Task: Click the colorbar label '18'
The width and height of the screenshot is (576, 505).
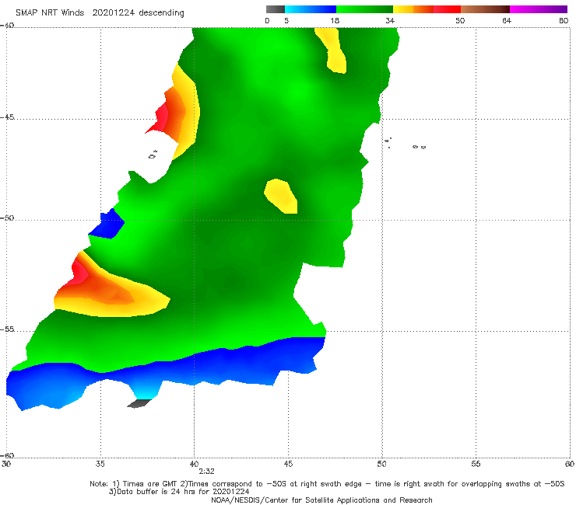Action: (x=335, y=20)
